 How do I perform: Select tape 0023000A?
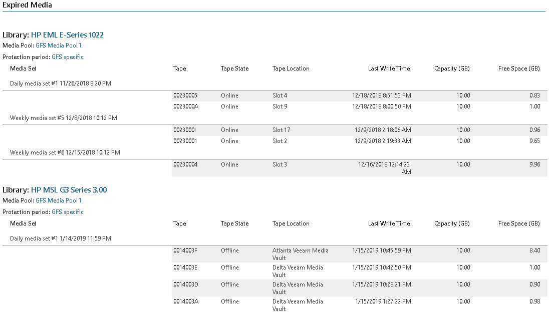coord(186,106)
